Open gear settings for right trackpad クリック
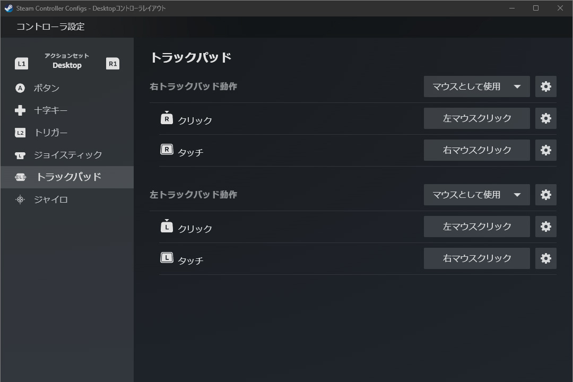 [545, 118]
